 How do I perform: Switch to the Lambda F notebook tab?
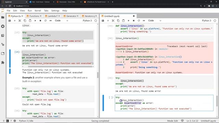(x=53, y=16)
